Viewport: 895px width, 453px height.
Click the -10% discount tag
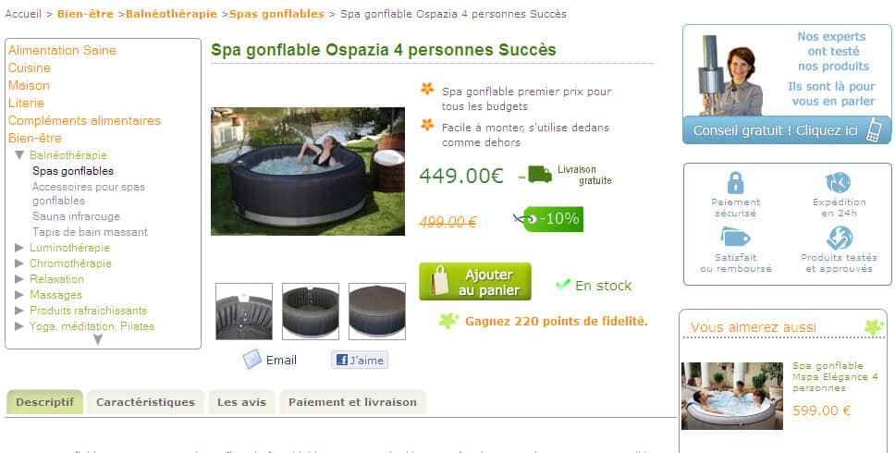[x=553, y=219]
